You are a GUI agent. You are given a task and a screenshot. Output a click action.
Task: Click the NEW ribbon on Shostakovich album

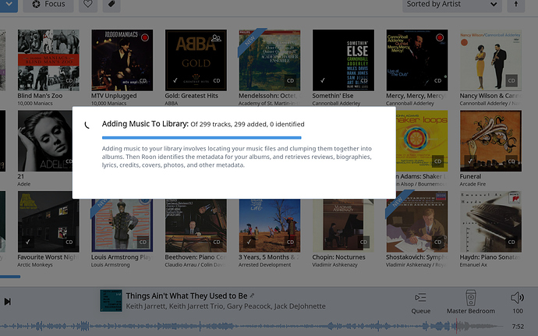click(399, 203)
